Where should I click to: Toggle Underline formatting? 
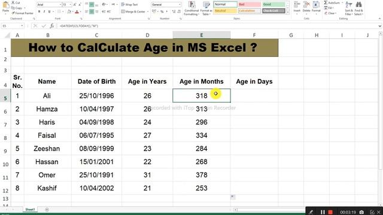49,12
